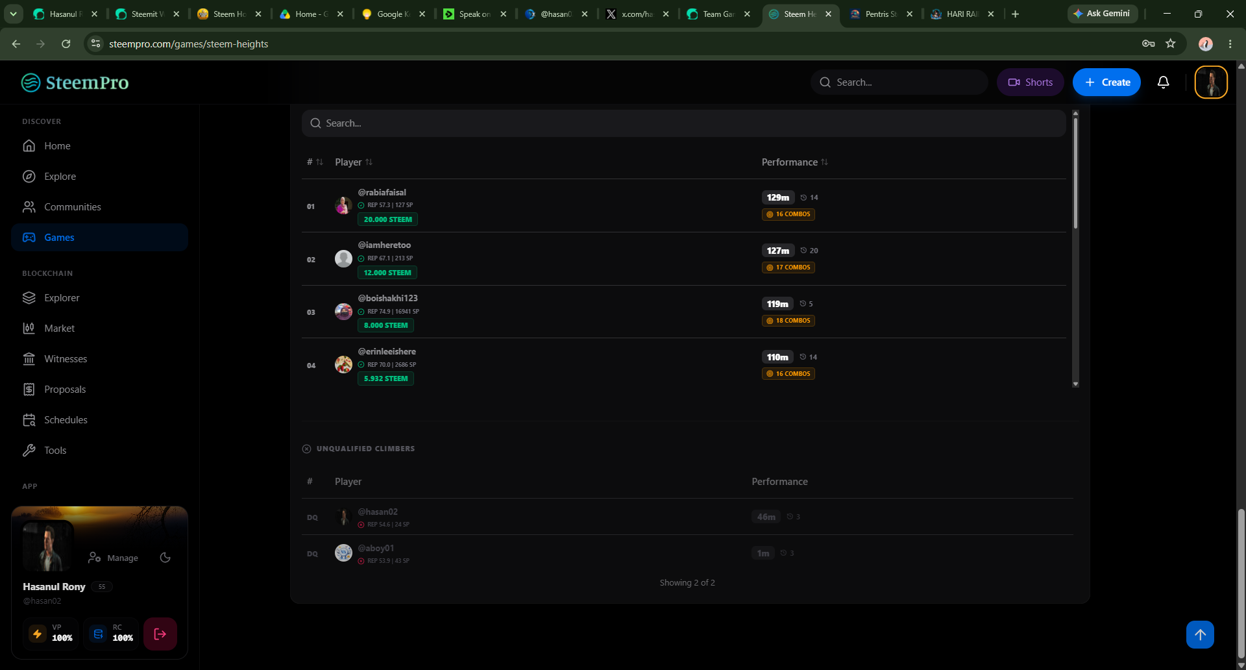Go back in browser
Viewport: 1246px width, 670px height.
(16, 43)
